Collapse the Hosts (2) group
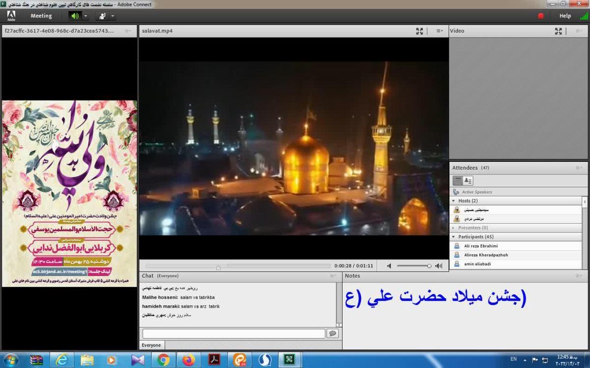The width and height of the screenshot is (590, 368). pyautogui.click(x=453, y=201)
